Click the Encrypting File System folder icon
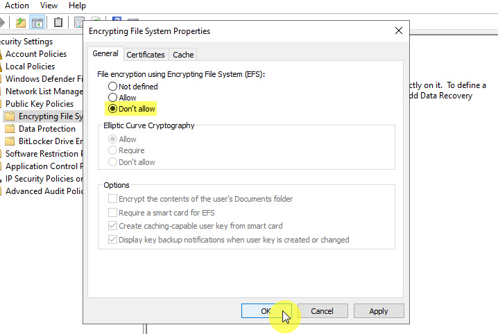The image size is (498, 334). tap(10, 116)
